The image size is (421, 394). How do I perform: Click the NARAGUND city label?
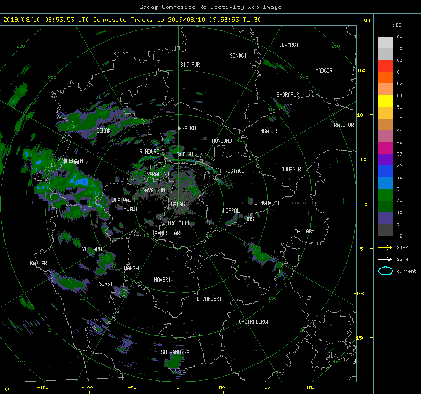click(x=158, y=174)
